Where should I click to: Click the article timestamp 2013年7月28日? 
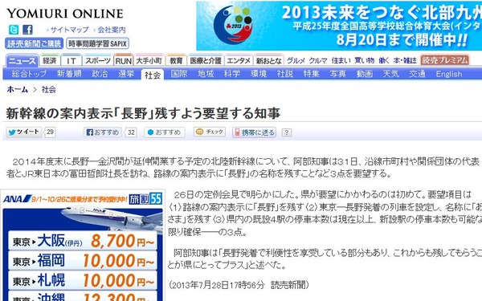click(238, 285)
